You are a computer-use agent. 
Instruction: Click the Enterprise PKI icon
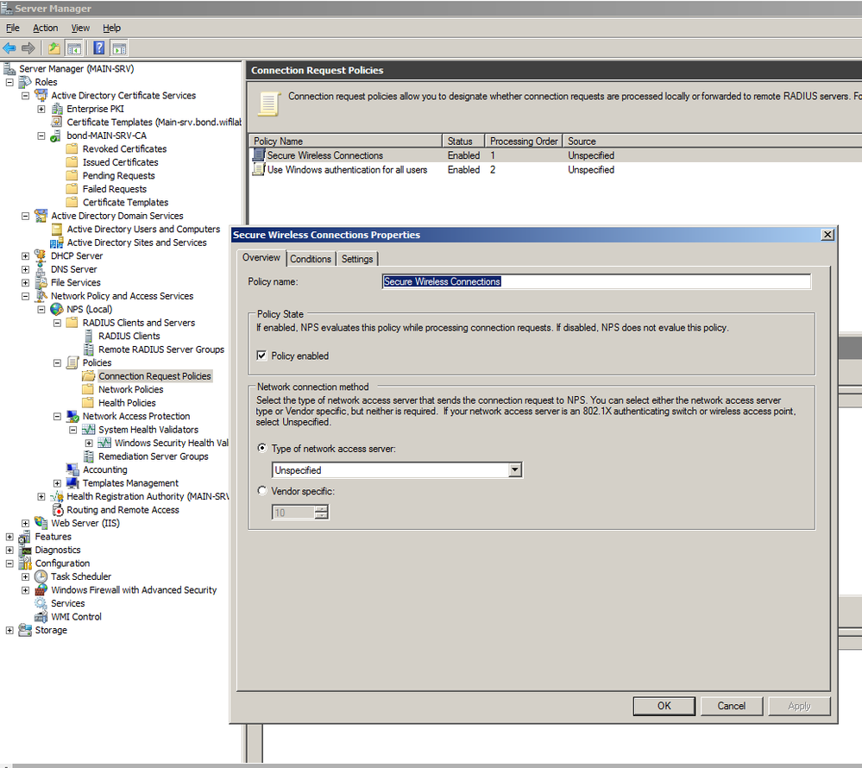click(x=57, y=109)
